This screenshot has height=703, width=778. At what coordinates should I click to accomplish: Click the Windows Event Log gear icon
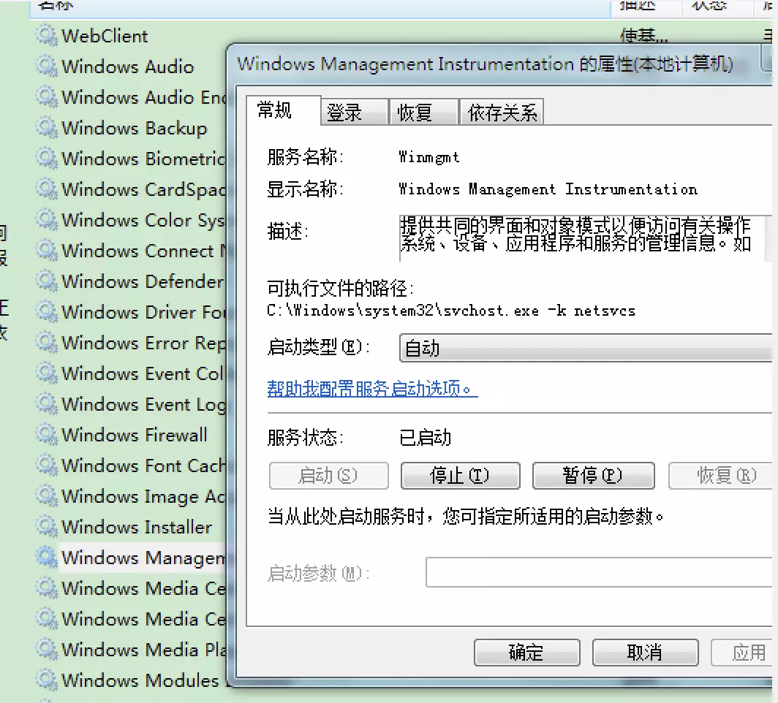click(x=47, y=404)
